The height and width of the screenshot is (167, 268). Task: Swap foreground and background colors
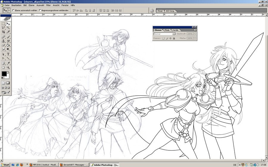(8, 72)
